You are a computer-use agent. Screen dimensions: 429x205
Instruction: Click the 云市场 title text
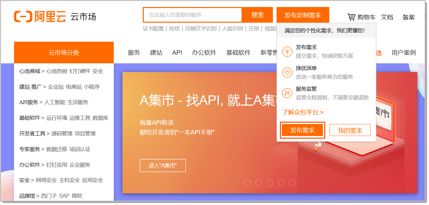[x=83, y=17]
